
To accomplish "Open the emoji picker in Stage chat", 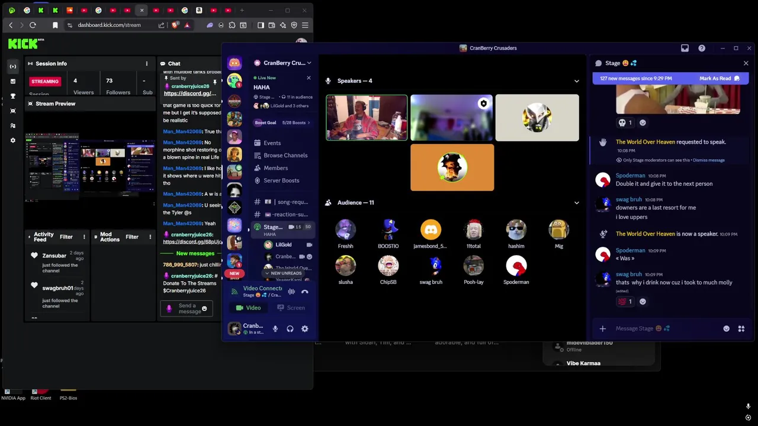I will [x=726, y=329].
